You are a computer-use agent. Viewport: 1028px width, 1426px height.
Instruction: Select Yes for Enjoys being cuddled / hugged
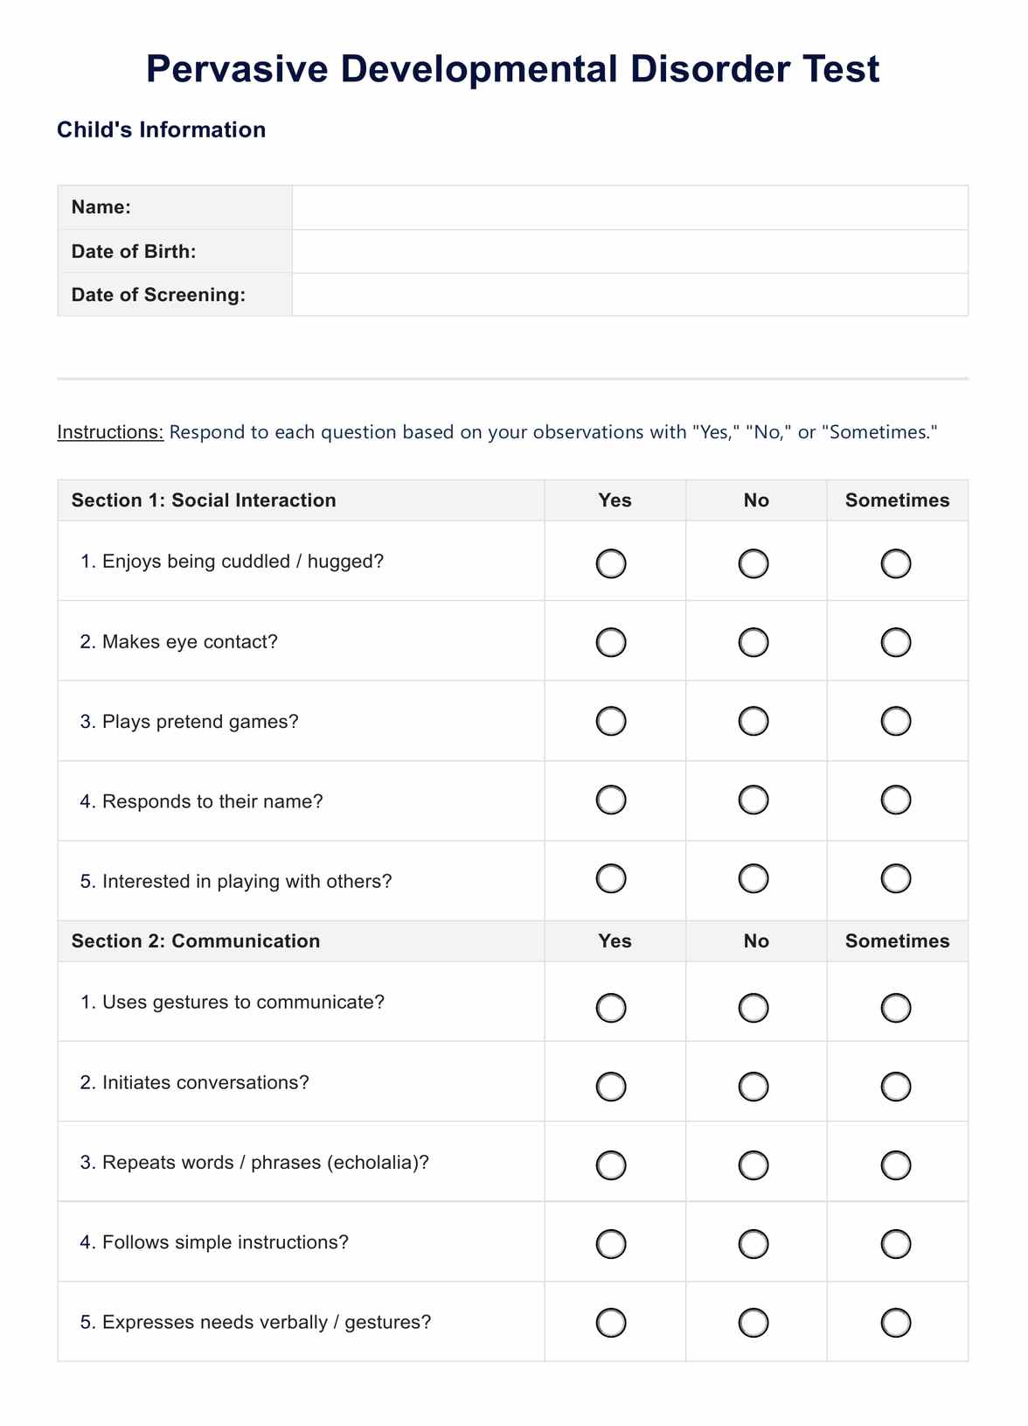(x=611, y=563)
